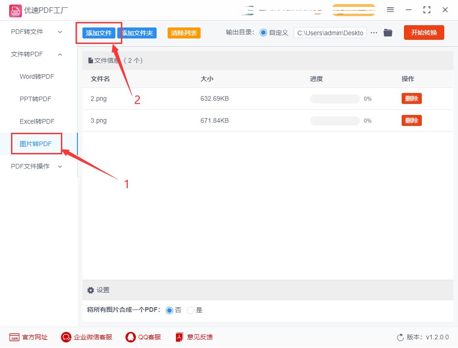
Task: Expand the PDF文件操作 section chevron
Action: coord(60,167)
